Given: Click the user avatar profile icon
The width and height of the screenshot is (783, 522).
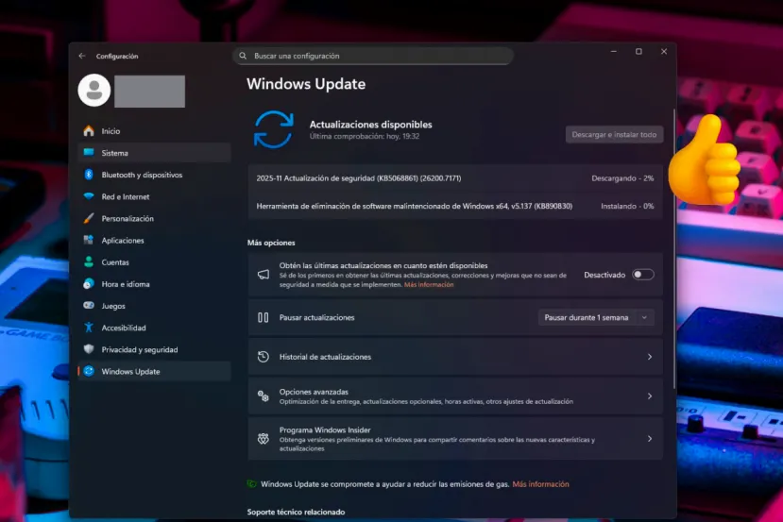Looking at the screenshot, I should point(94,91).
